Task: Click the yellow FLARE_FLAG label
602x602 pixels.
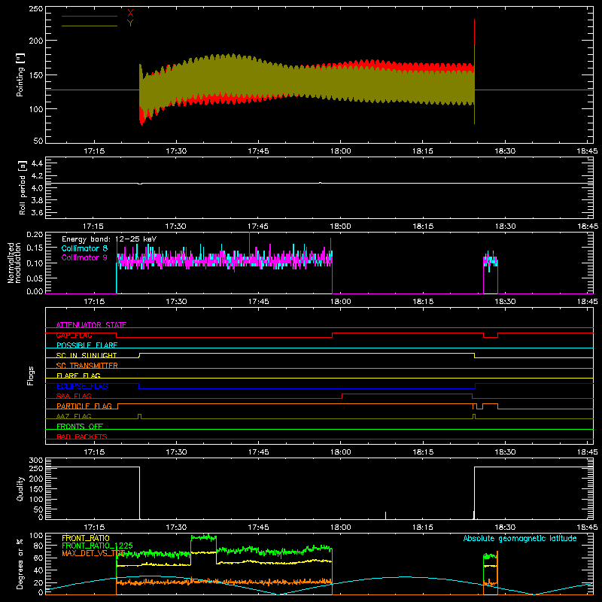Action: [78, 375]
